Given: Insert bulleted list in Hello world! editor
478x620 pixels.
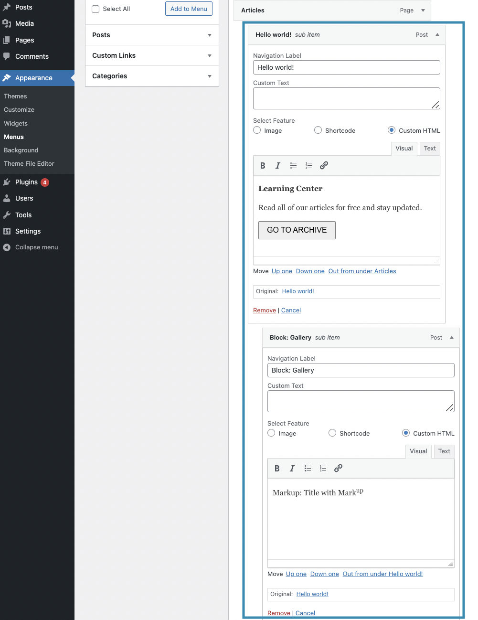Looking at the screenshot, I should point(293,165).
